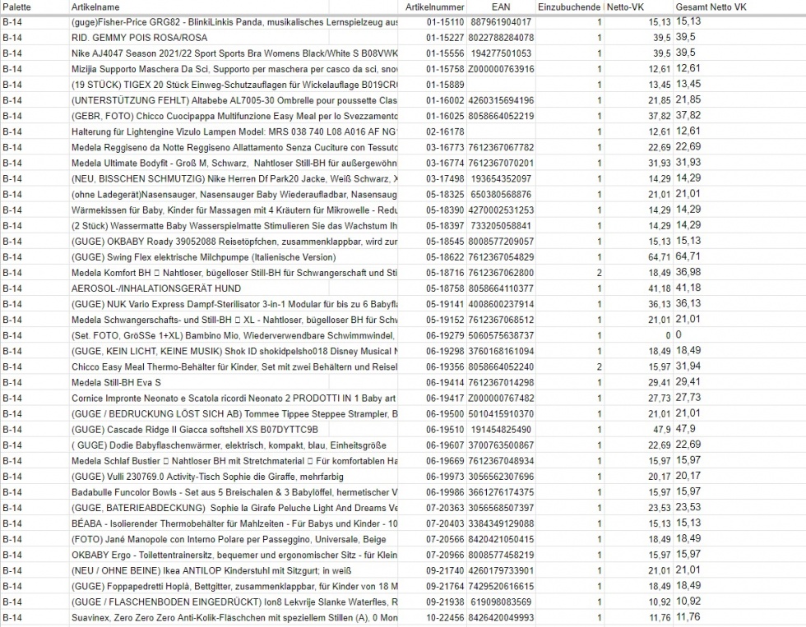
Task: Select the Suavinex Zero Zero Zero Anti-Kolik-Fläschchen cell
Action: coord(234,618)
